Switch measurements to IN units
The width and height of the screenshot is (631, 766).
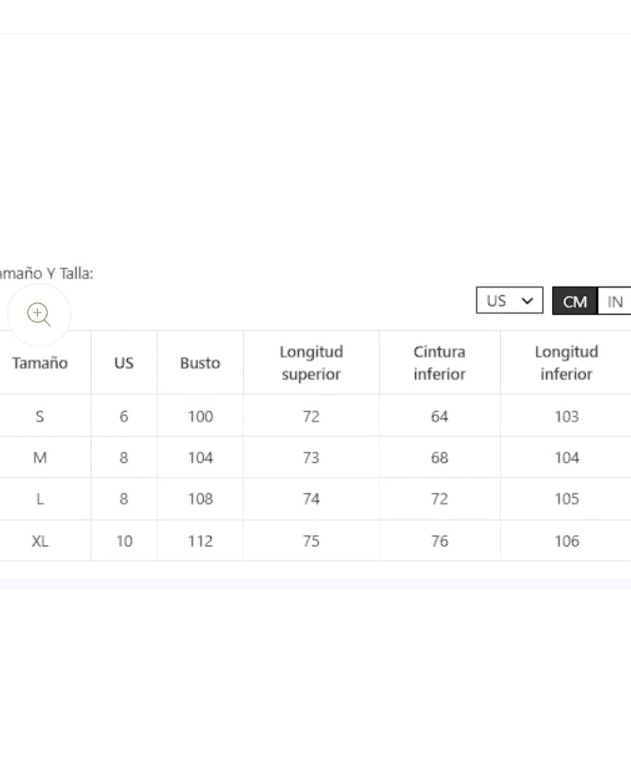[x=614, y=301]
